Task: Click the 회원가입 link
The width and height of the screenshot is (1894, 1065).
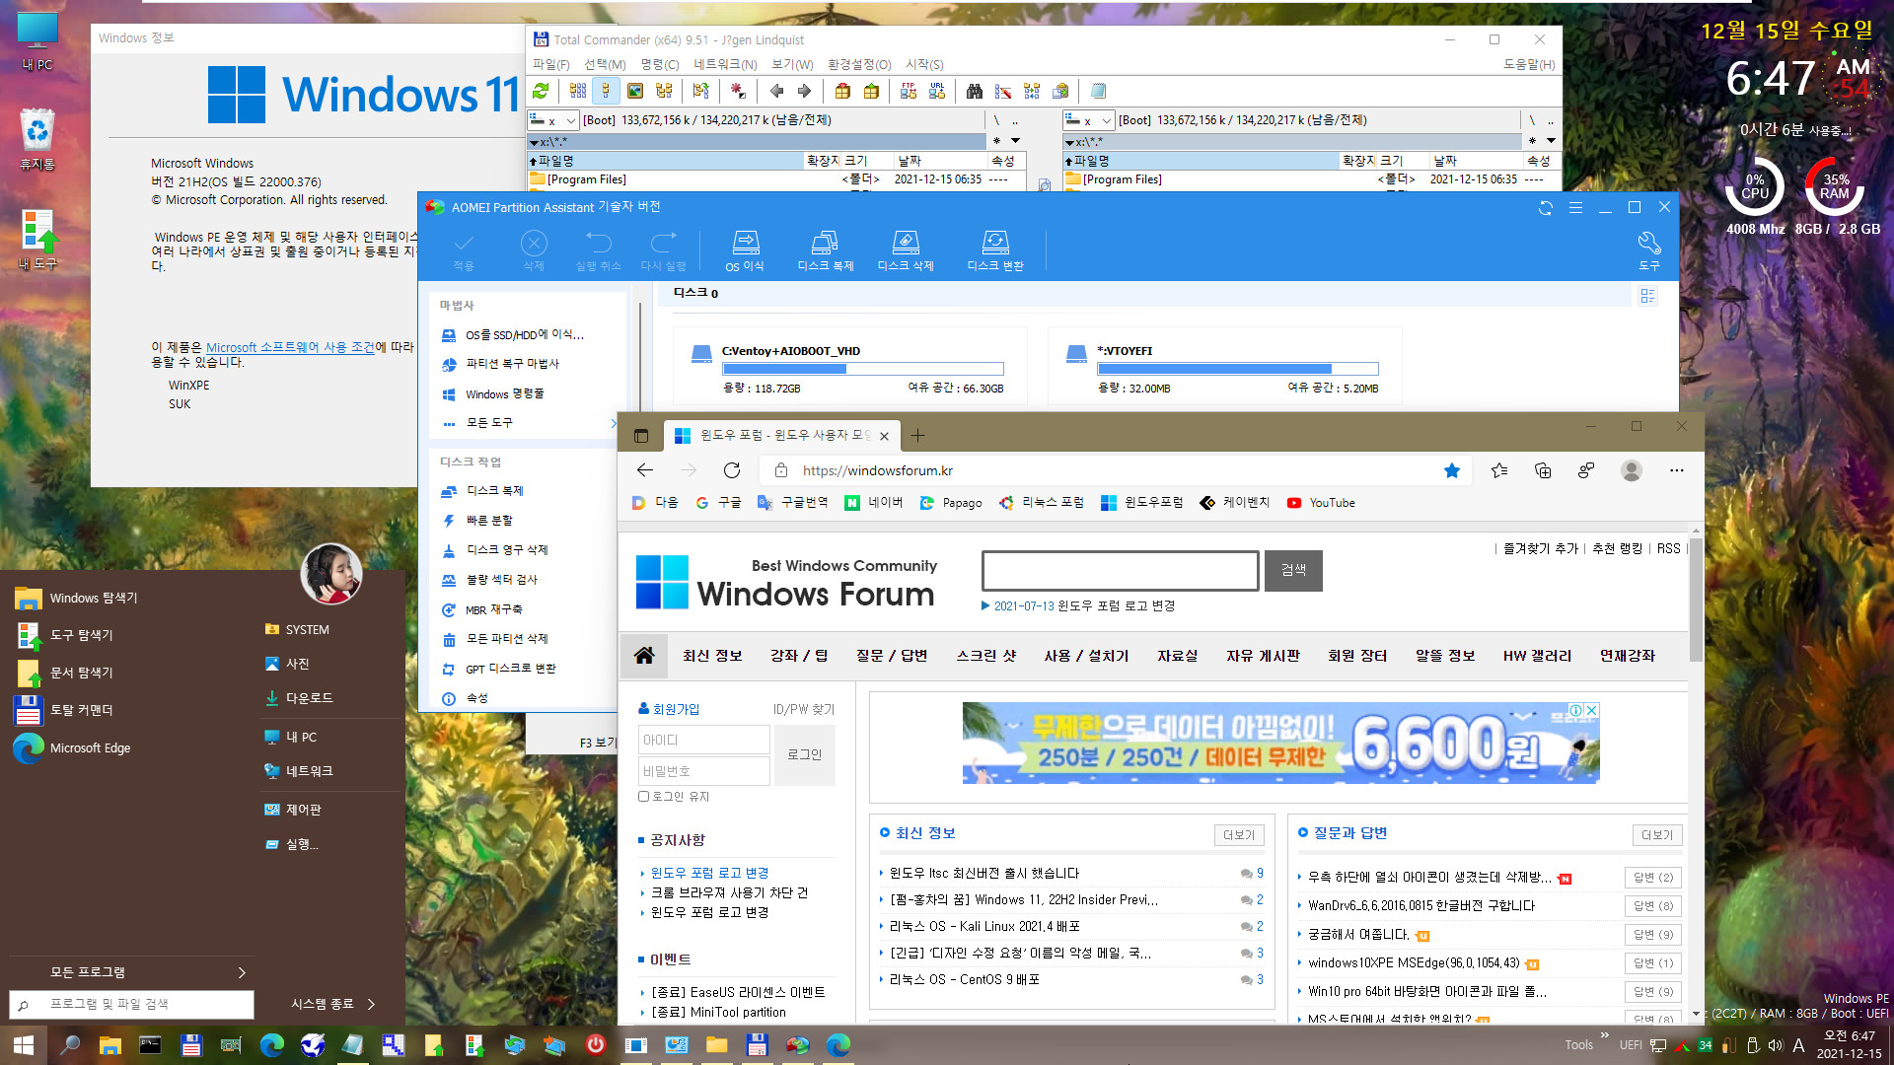Action: click(x=676, y=709)
